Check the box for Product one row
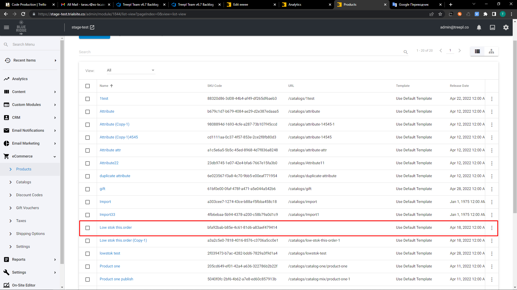The image size is (517, 290). (88, 267)
